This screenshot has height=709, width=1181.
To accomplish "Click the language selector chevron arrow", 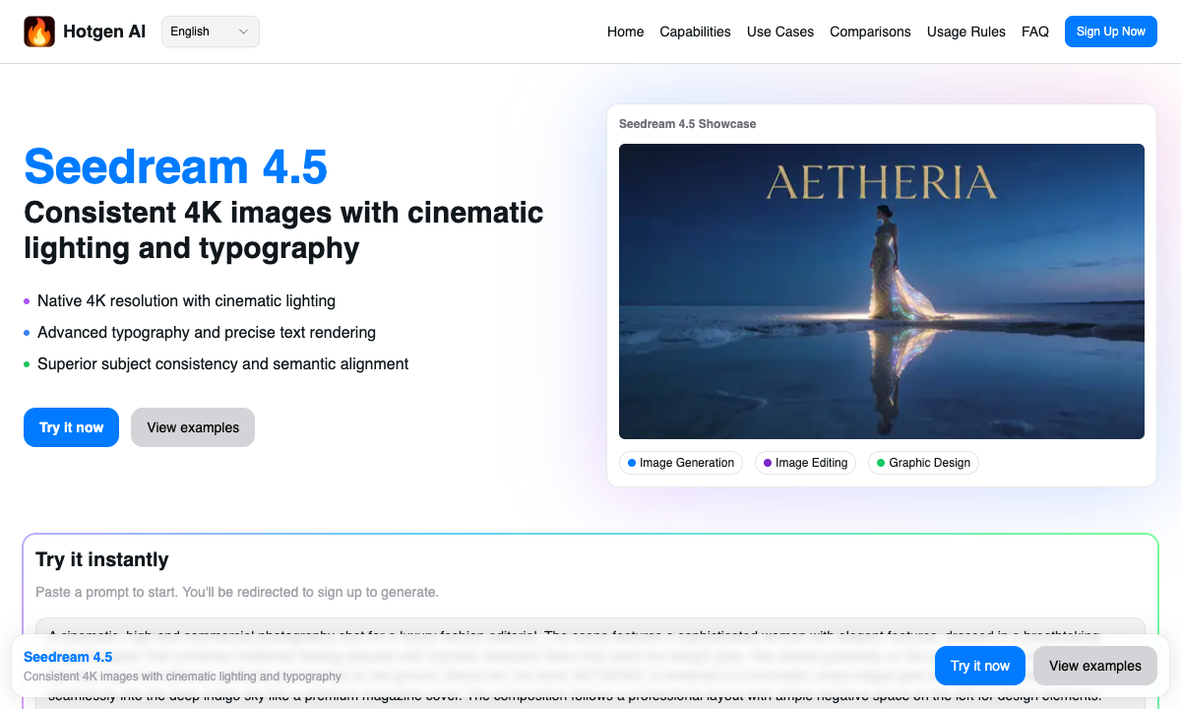I will coord(243,32).
